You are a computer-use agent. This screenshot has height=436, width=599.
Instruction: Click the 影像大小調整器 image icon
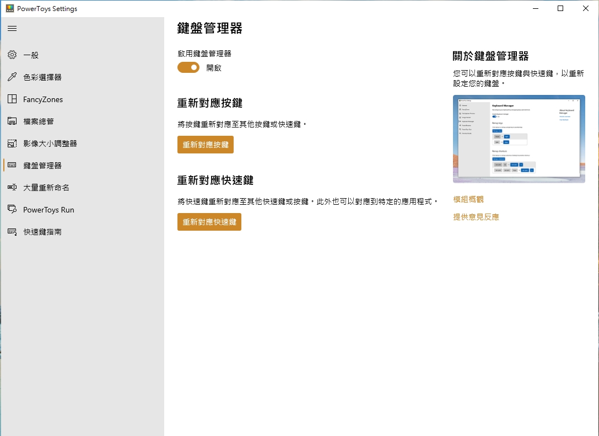tap(12, 143)
